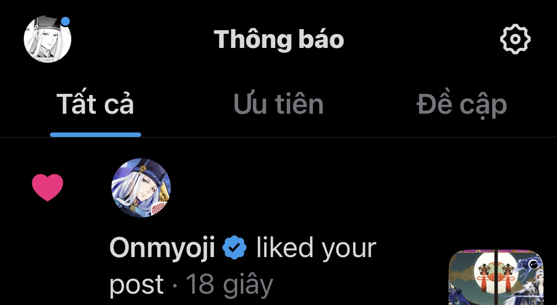Tap the blue verified badge beside Onmyoji
Viewport: 557px width, 305px height.
235,248
